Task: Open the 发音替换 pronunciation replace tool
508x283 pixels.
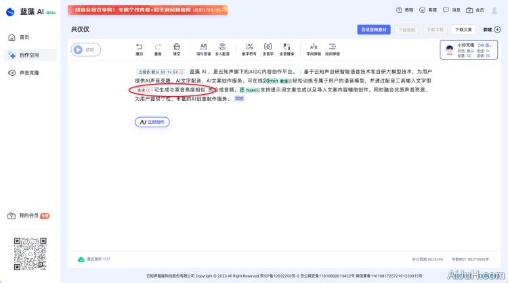Action: pos(287,47)
